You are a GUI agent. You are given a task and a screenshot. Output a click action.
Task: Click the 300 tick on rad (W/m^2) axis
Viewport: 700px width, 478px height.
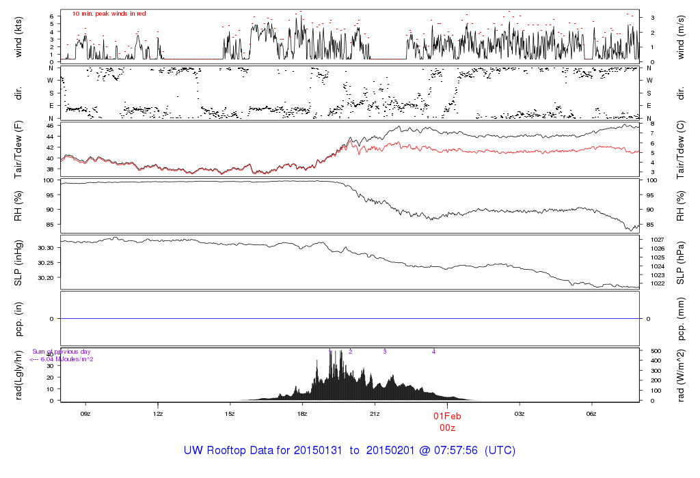tap(656, 371)
